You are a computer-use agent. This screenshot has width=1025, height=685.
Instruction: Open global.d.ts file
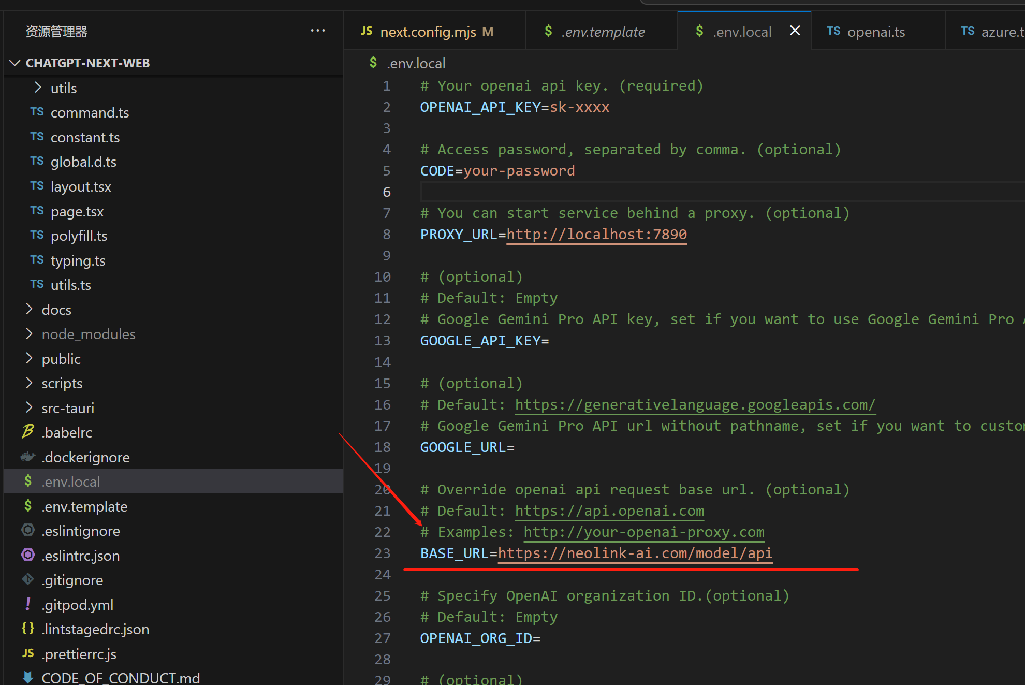[x=83, y=162]
